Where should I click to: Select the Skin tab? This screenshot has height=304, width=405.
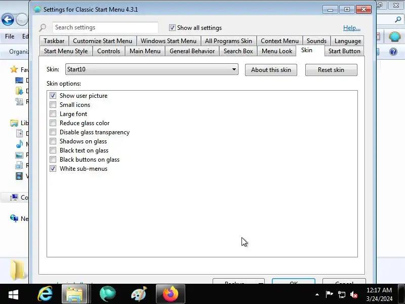307,50
